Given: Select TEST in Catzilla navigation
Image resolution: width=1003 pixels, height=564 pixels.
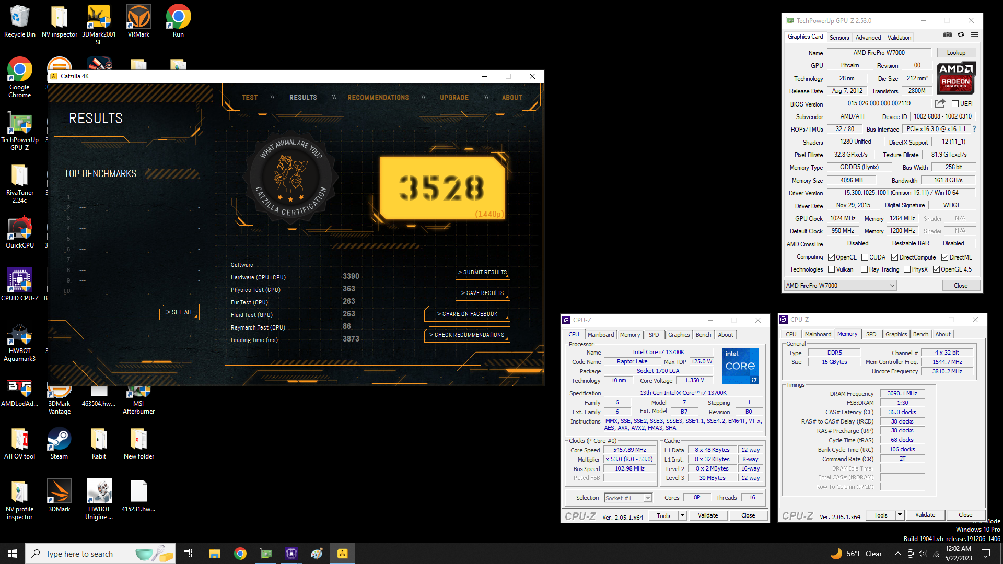Looking at the screenshot, I should [250, 98].
